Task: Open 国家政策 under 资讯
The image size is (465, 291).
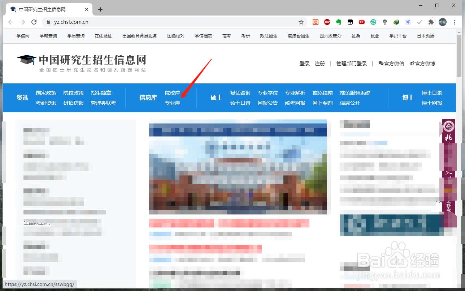Action: [x=46, y=93]
